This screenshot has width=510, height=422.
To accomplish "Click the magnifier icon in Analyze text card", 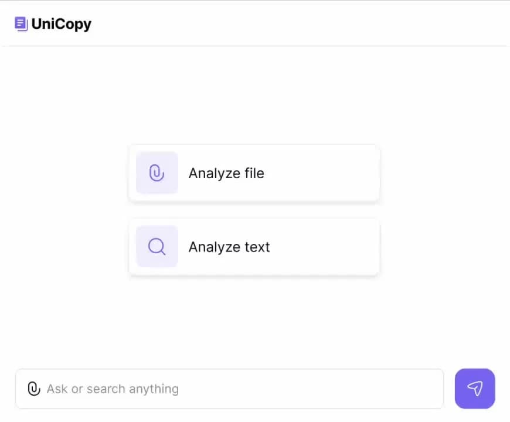I will tap(157, 246).
